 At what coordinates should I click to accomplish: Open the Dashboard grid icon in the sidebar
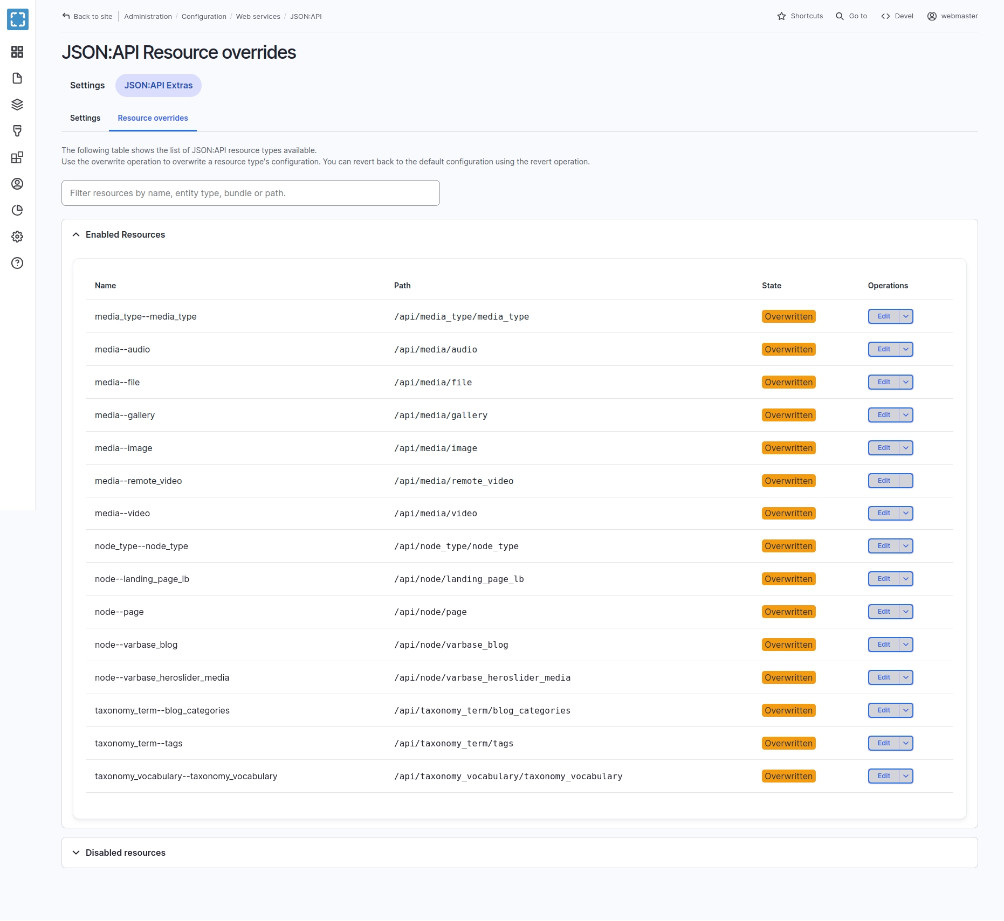[x=17, y=52]
